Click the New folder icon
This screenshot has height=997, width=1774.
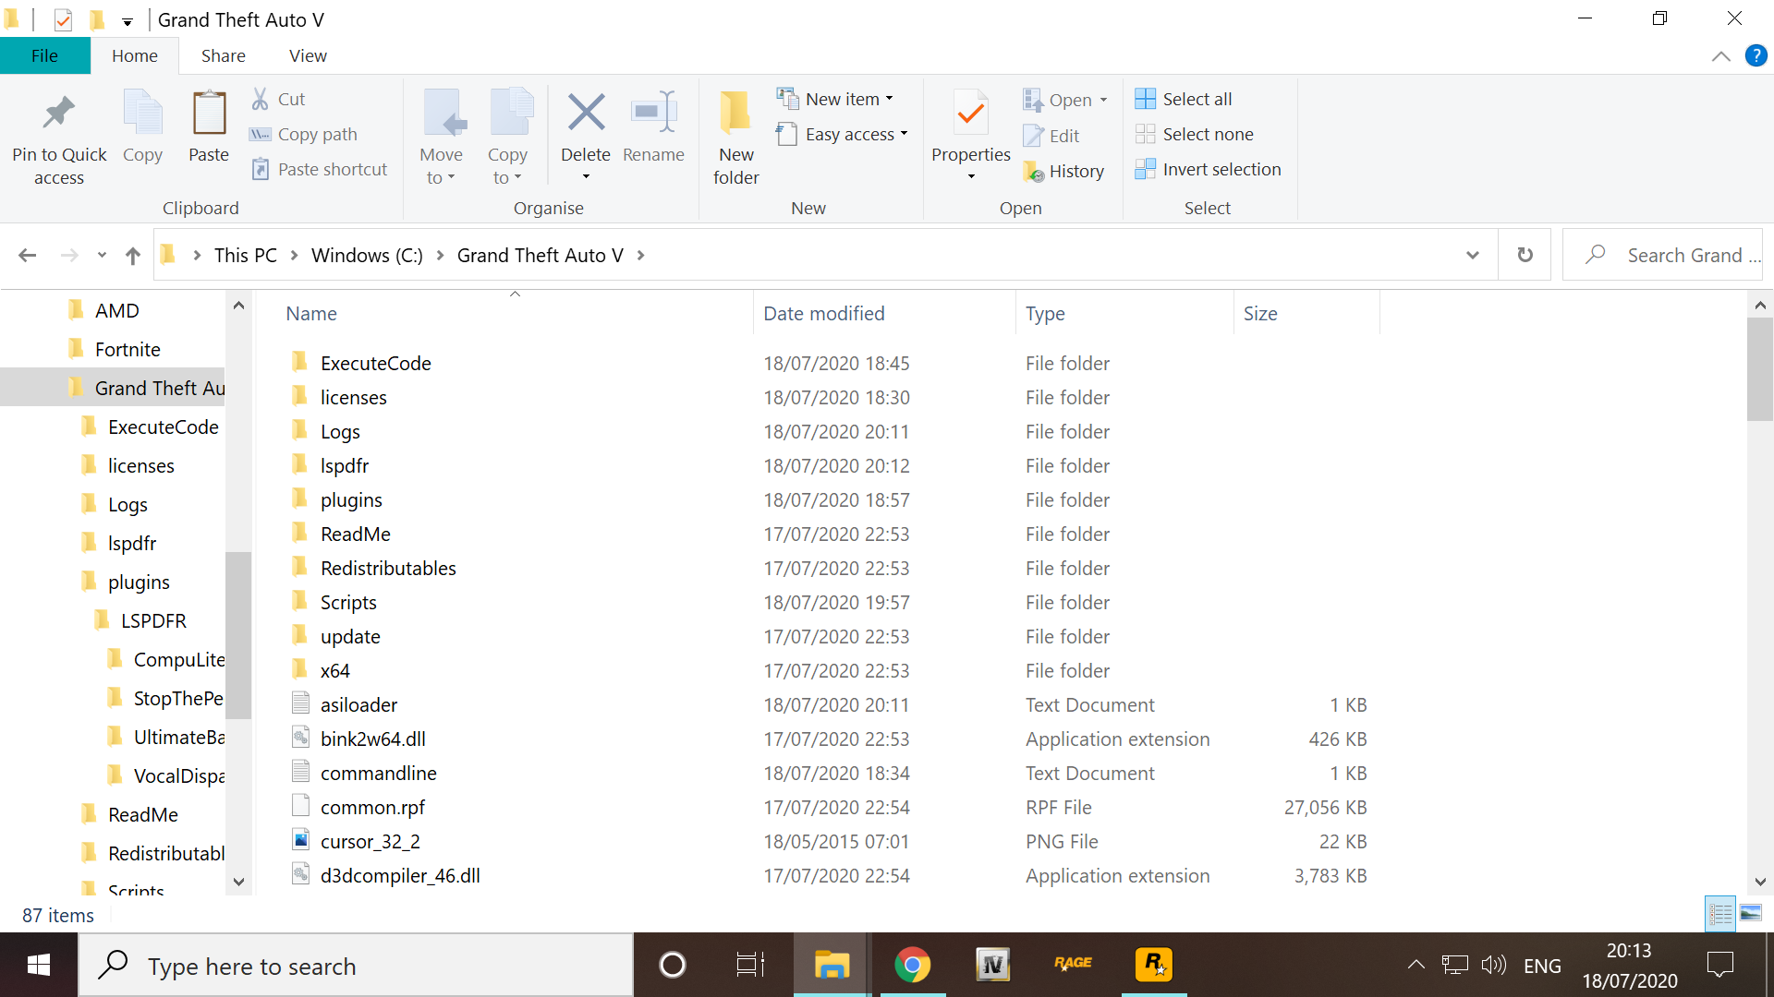(735, 114)
